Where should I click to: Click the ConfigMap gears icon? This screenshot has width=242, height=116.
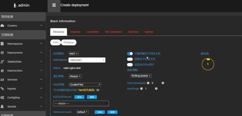click(x=2, y=97)
